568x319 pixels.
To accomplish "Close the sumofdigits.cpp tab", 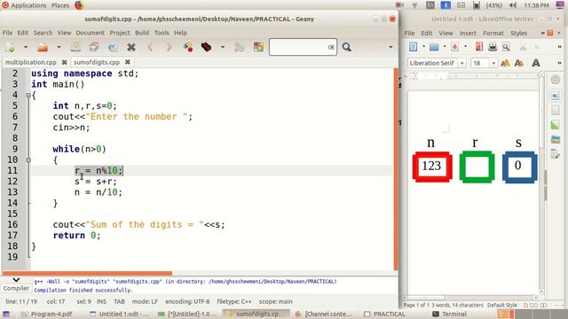I will click(127, 62).
